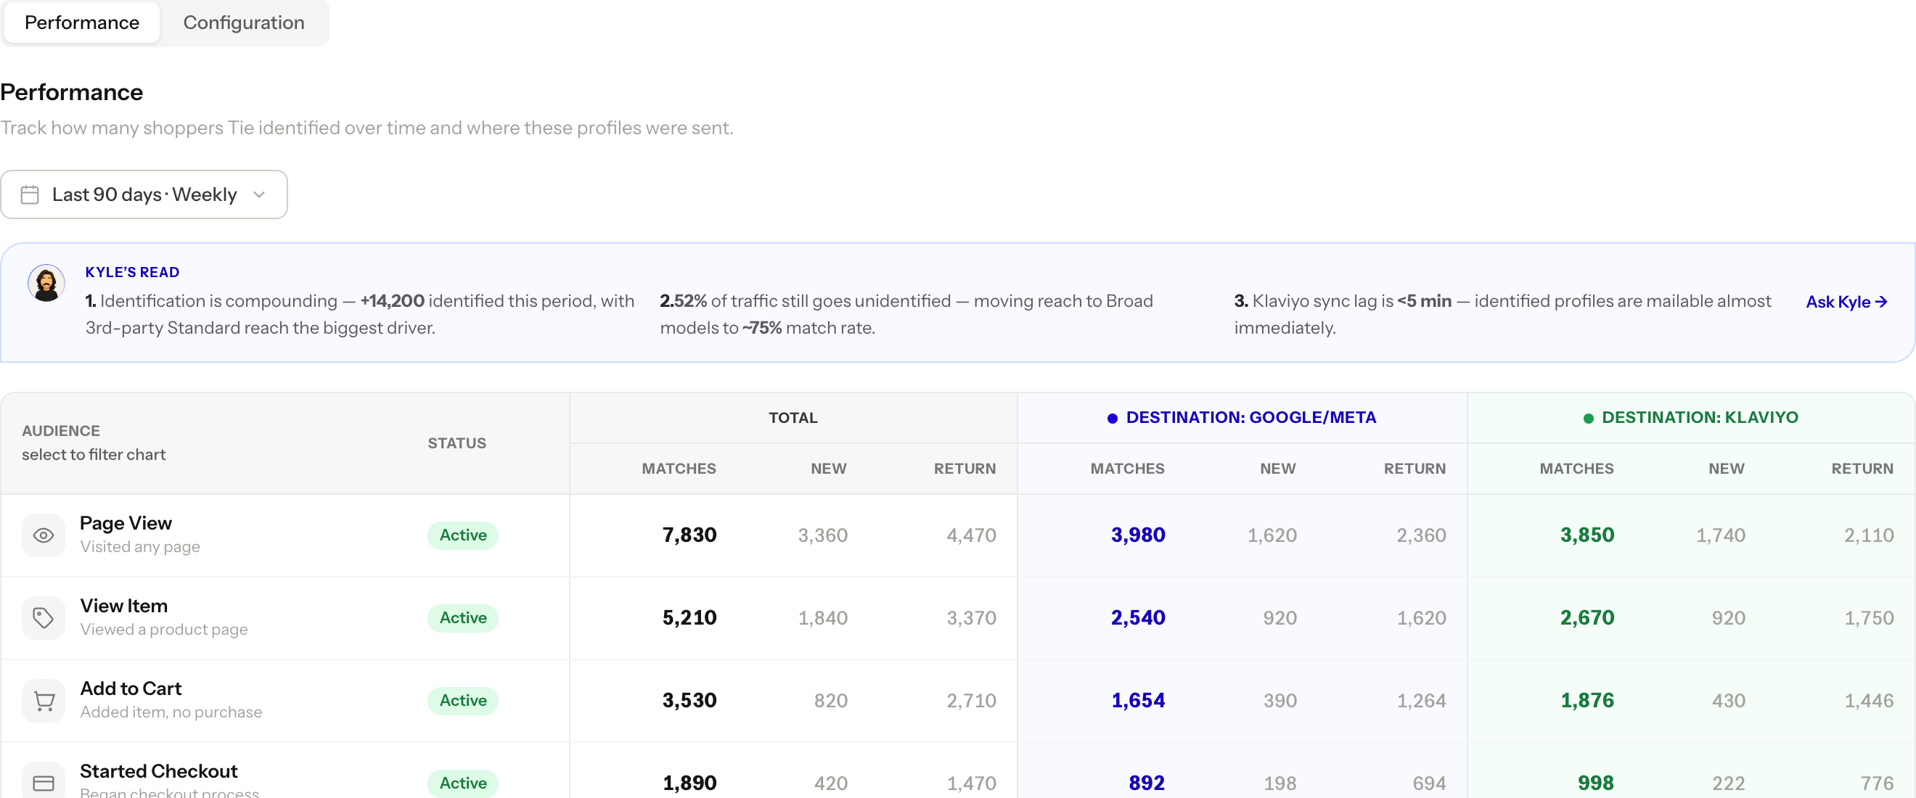The image size is (1916, 798).
Task: Click the KYLE'S READ heading
Action: 131,272
